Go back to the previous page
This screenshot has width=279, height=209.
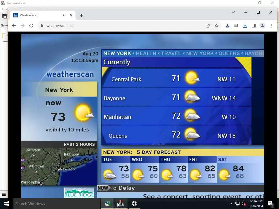(x=14, y=26)
